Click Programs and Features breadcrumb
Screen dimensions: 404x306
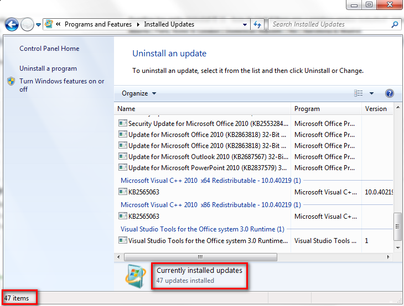point(98,24)
